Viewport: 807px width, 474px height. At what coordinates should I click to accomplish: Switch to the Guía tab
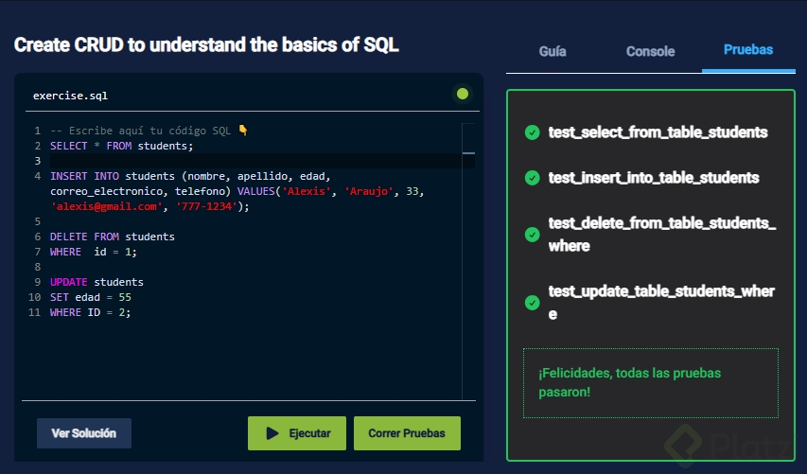point(553,51)
